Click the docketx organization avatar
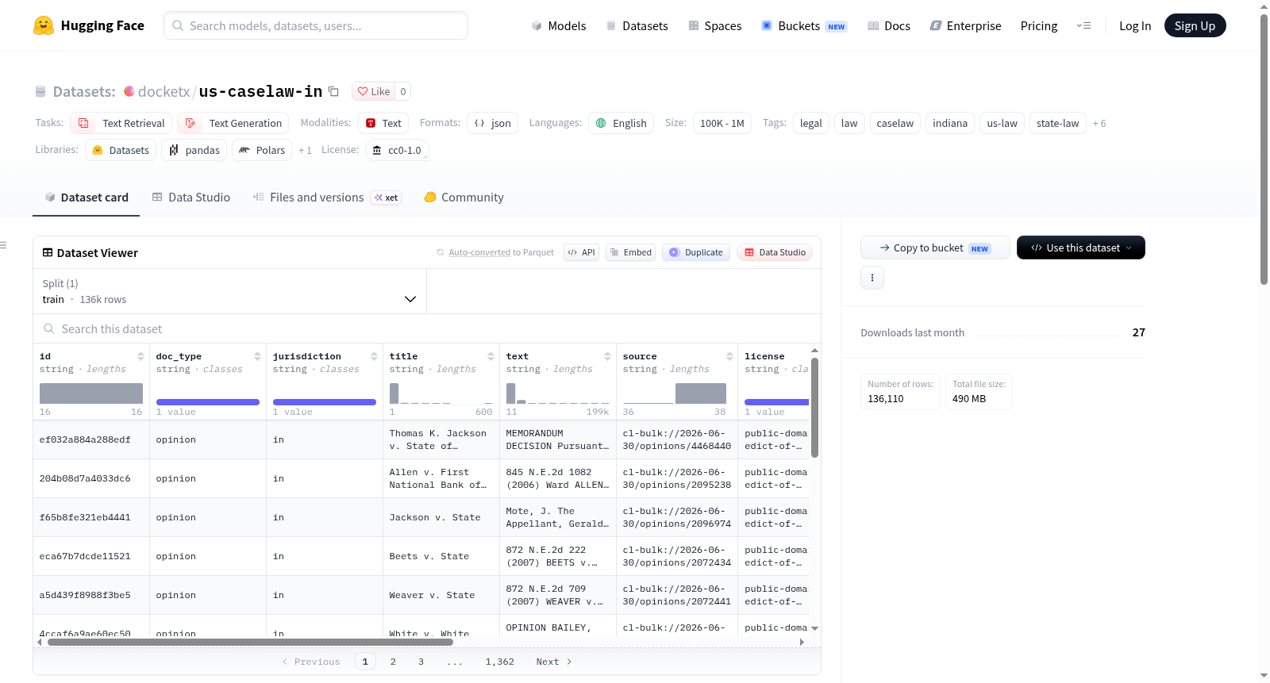This screenshot has height=683, width=1270. coord(129,91)
